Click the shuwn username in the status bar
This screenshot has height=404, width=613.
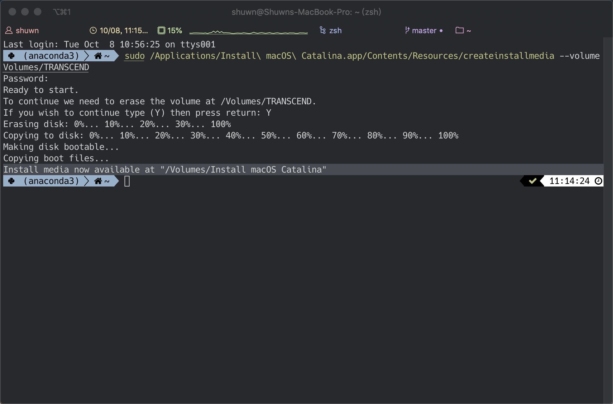click(27, 30)
